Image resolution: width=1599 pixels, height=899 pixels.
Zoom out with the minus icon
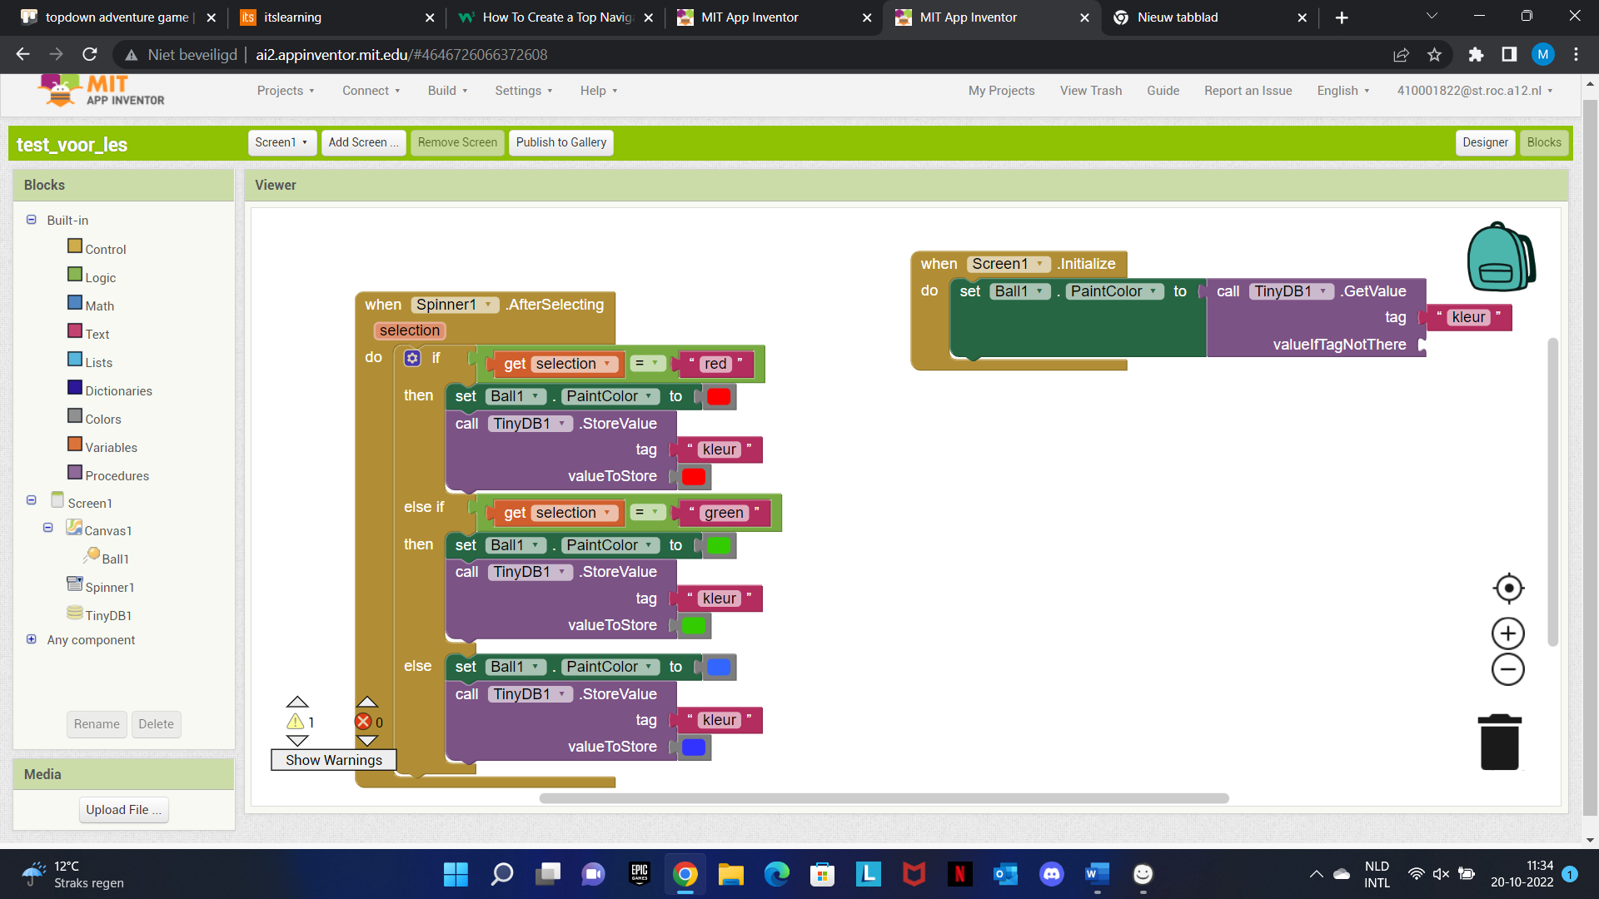[x=1508, y=670]
